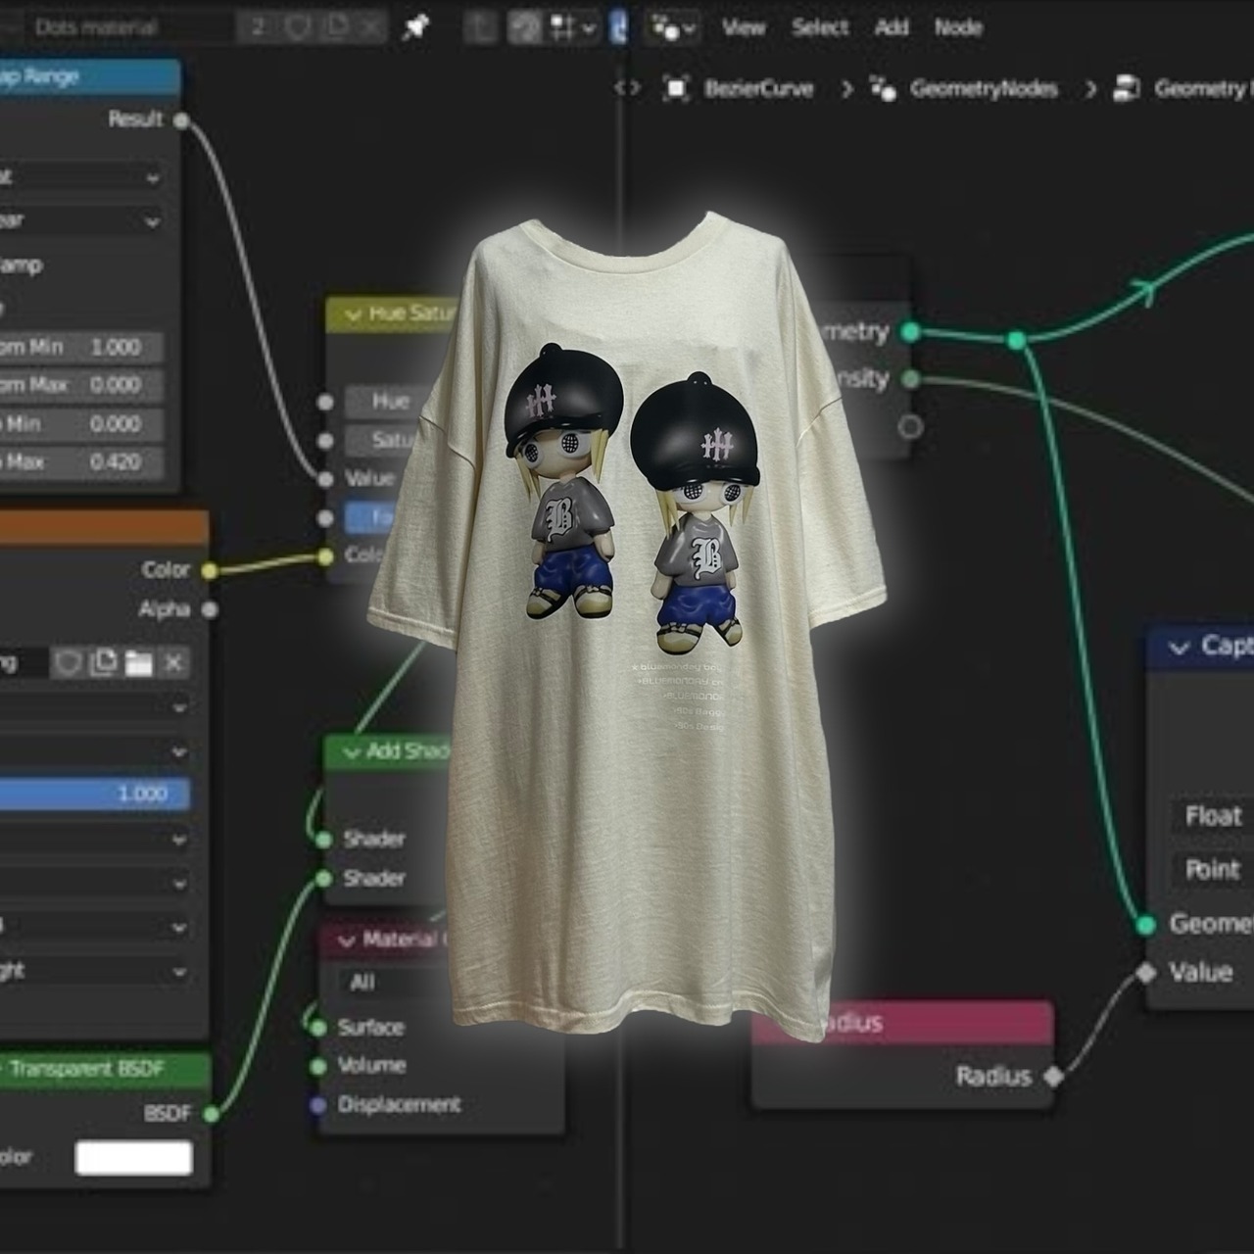Click the GeometryNodes modifier icon in breadcrumb
Viewport: 1254px width, 1254px height.
pos(883,89)
